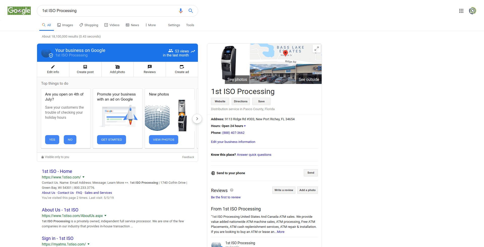
Task: Click the New photos globe thumbnail
Action: [x=157, y=118]
